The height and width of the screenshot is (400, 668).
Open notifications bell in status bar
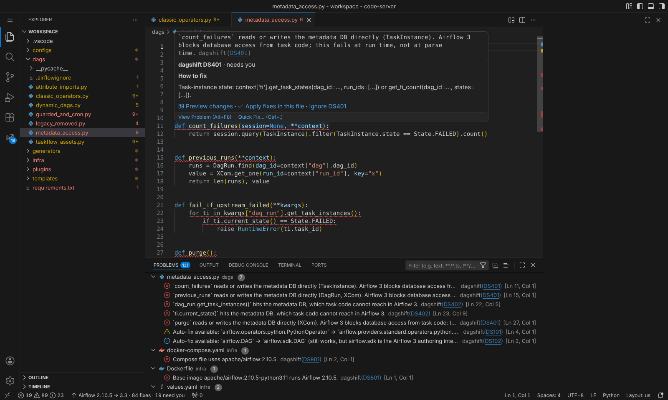(x=660, y=395)
